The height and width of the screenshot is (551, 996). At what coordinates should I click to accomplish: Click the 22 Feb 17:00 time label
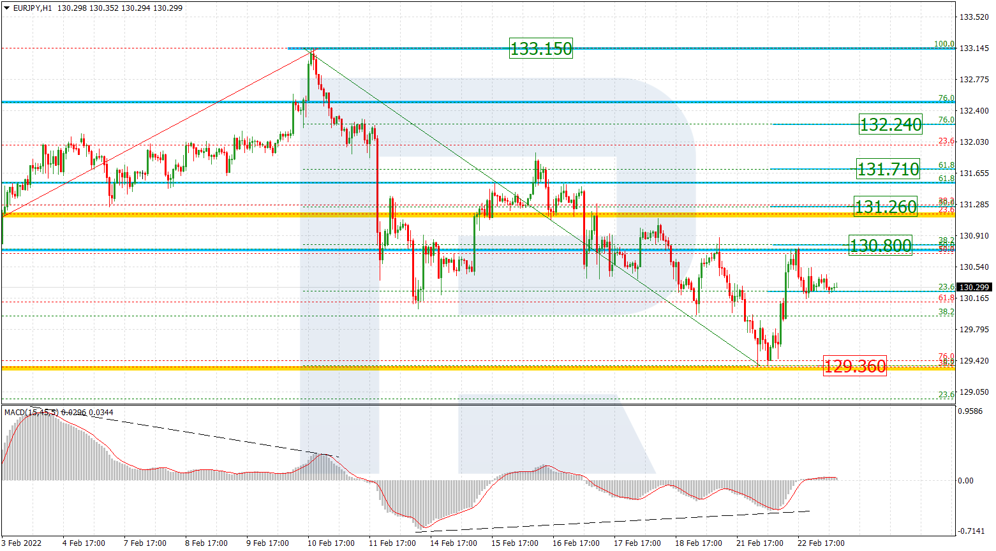pos(821,543)
